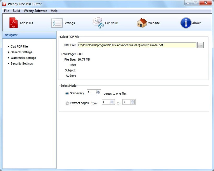
Task: Select General Settings in Navigator
Action: [21, 52]
